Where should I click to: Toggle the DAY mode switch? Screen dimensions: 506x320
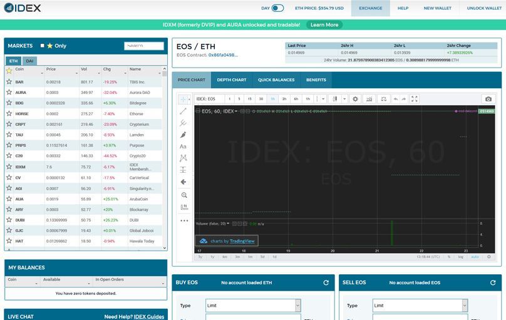(277, 8)
